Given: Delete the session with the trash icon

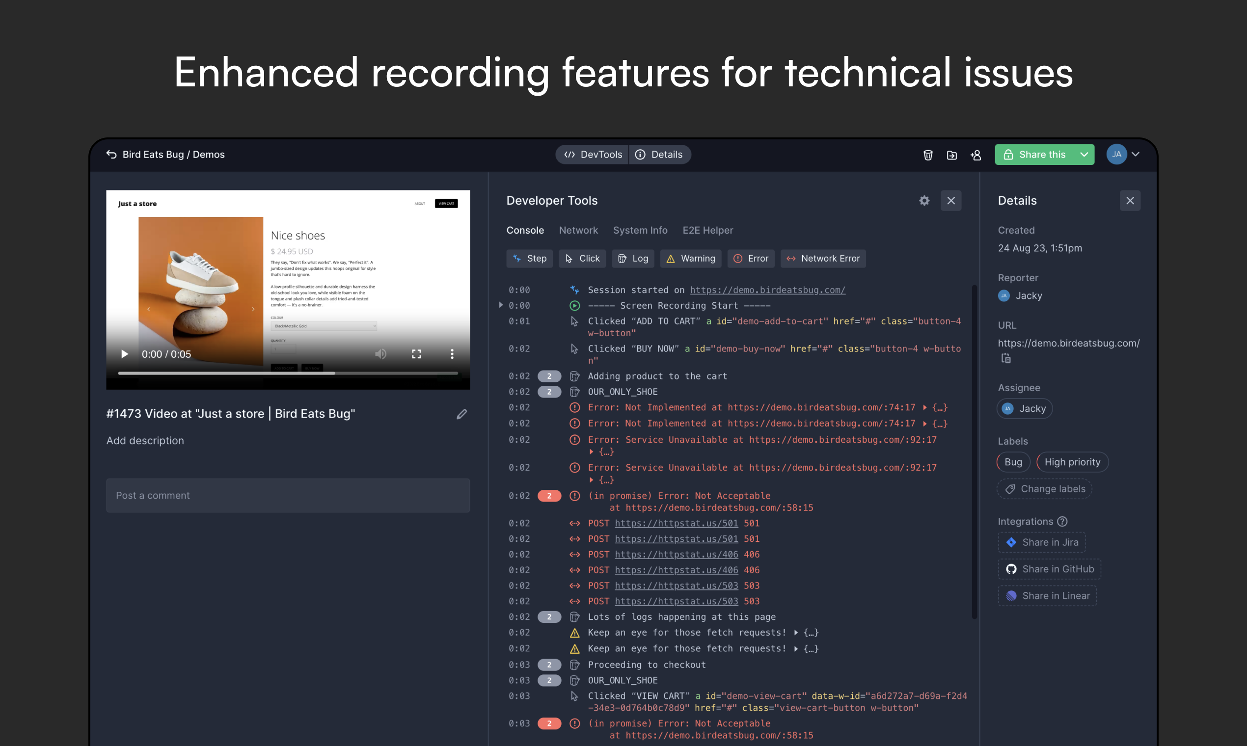Looking at the screenshot, I should (x=928, y=155).
